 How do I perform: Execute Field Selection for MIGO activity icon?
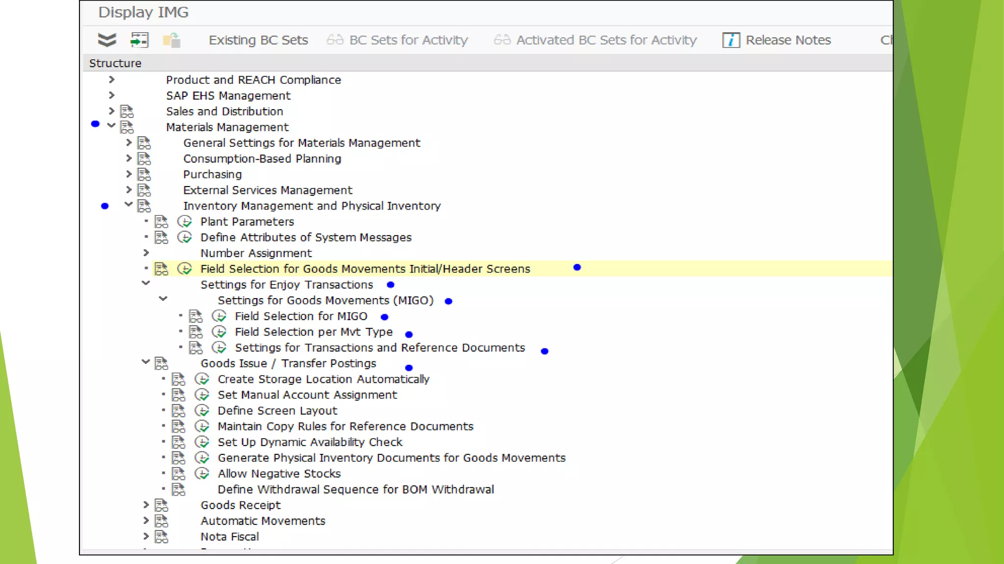click(219, 316)
